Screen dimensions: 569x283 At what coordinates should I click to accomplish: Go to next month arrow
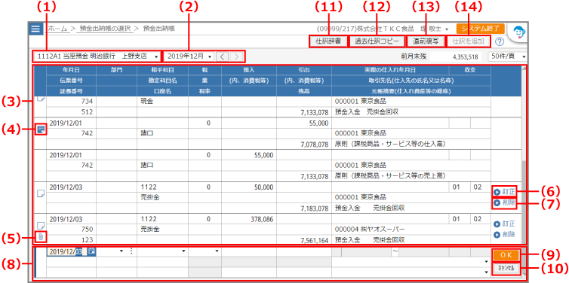tap(236, 56)
